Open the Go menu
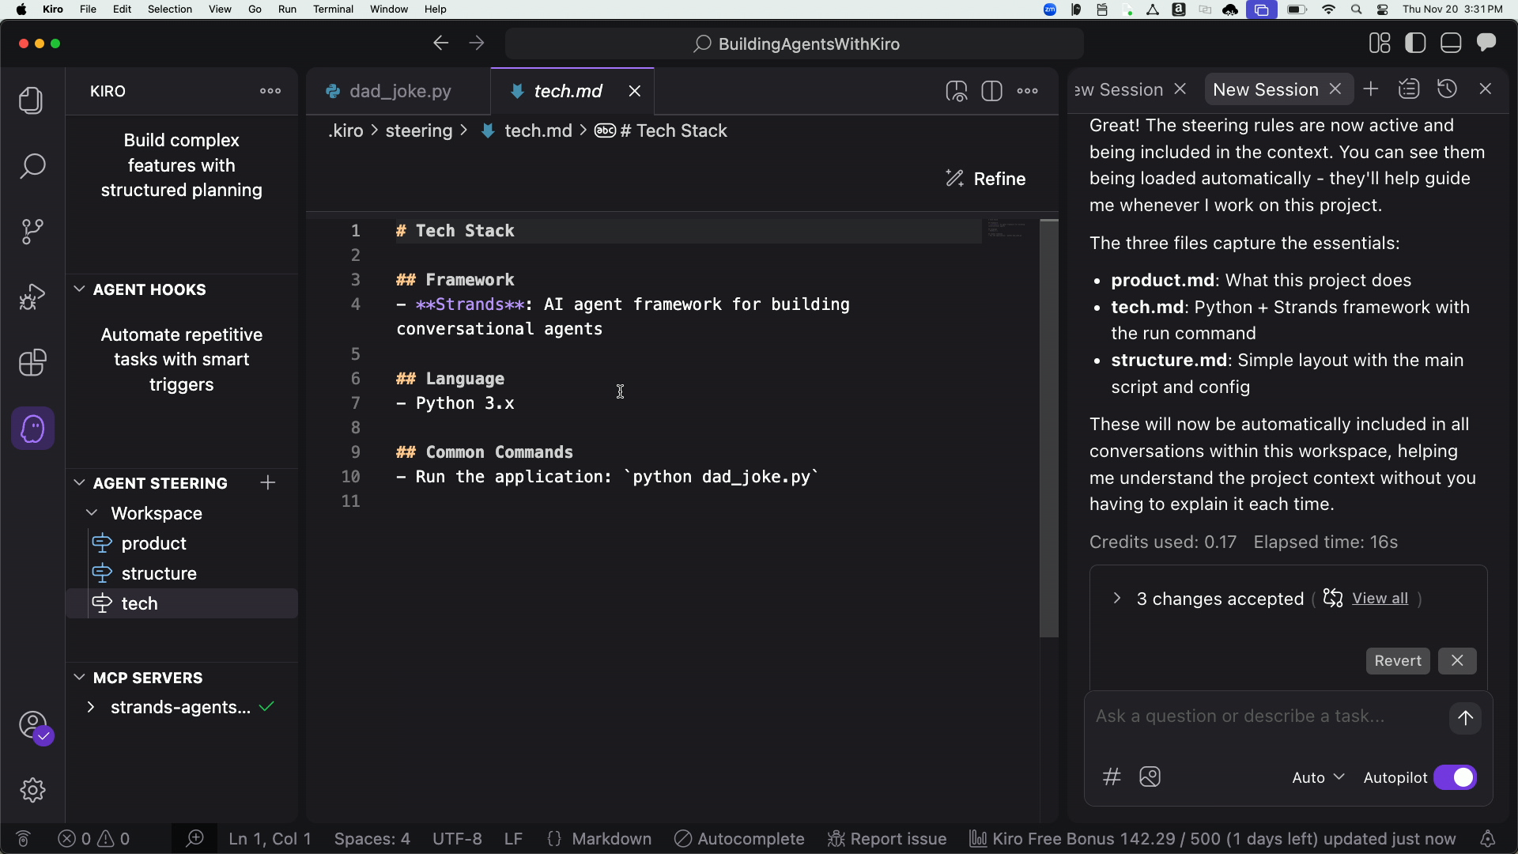Screen dimensions: 1518x854 coord(255,9)
